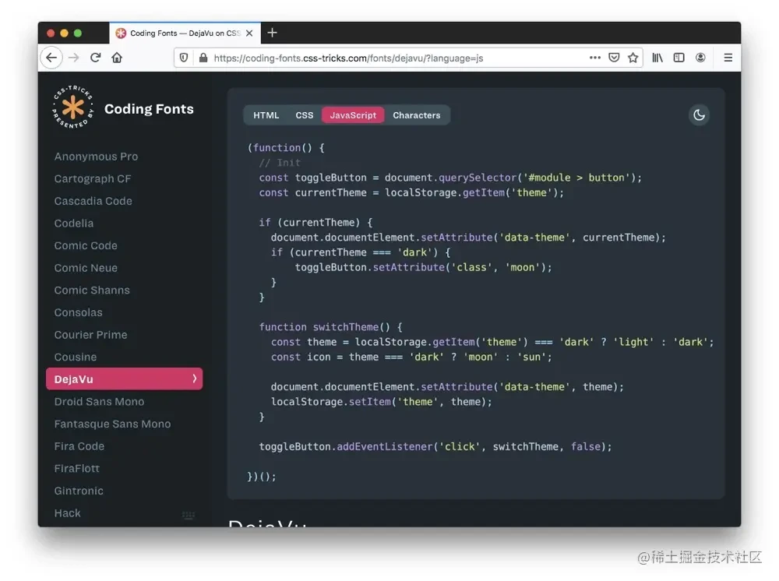Click the 'localStorage.setItem' code line
Viewport: 779px width, 581px height.
[381, 402]
